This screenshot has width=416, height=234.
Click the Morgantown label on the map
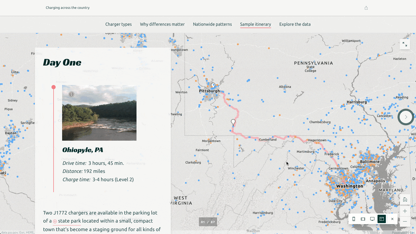tap(211, 141)
